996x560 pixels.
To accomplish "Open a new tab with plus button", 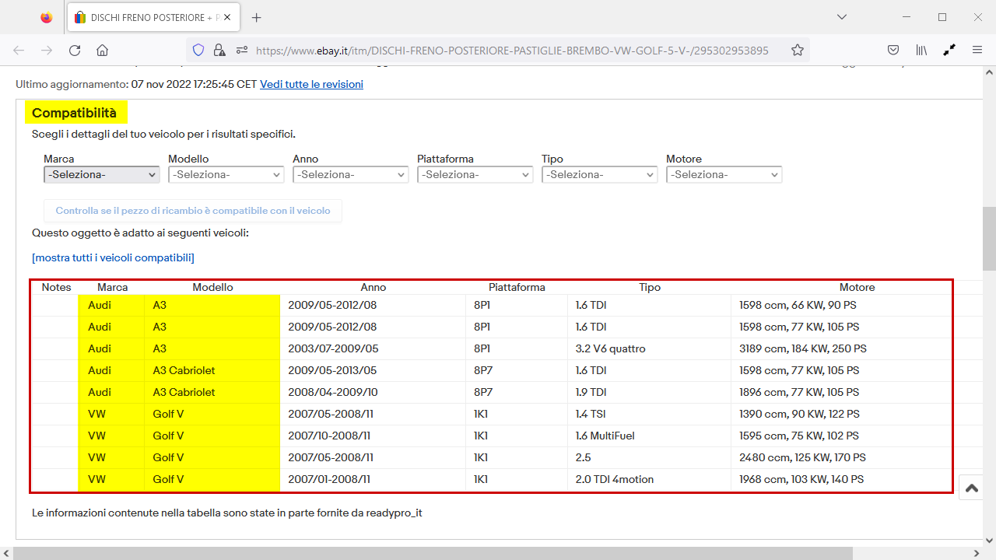I will (257, 17).
